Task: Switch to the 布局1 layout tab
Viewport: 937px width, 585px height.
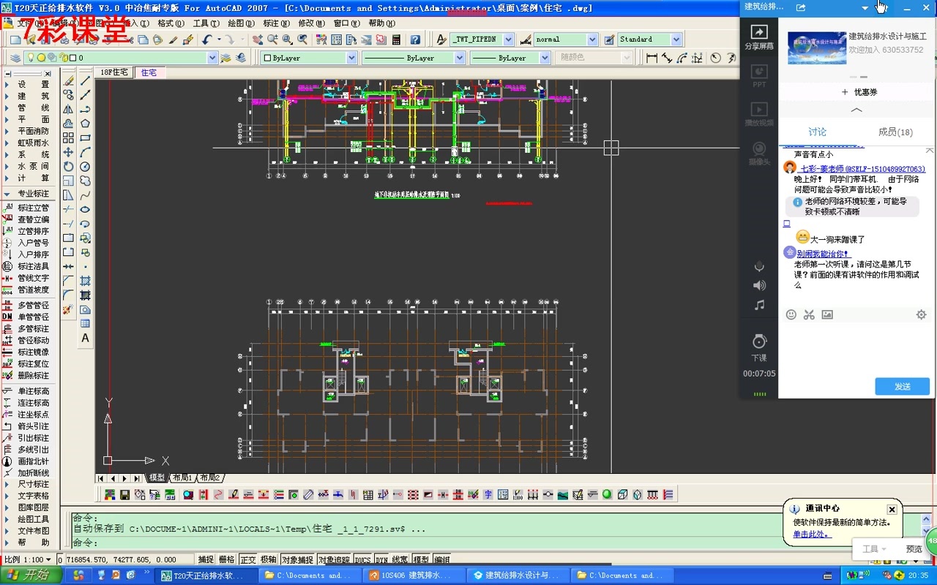Action: click(x=182, y=478)
